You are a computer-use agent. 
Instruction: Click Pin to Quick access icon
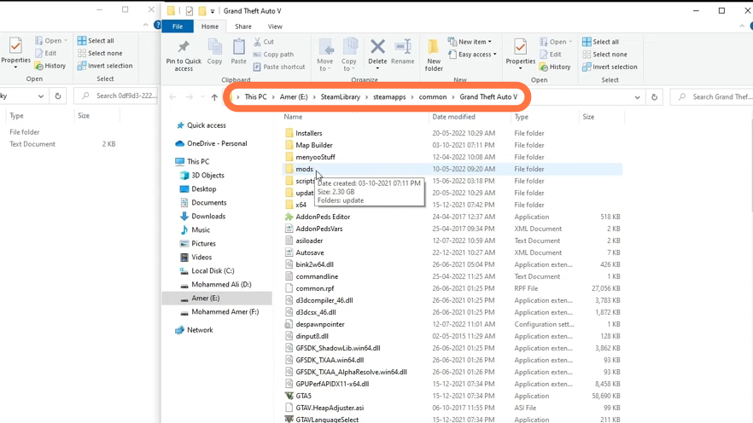point(184,47)
